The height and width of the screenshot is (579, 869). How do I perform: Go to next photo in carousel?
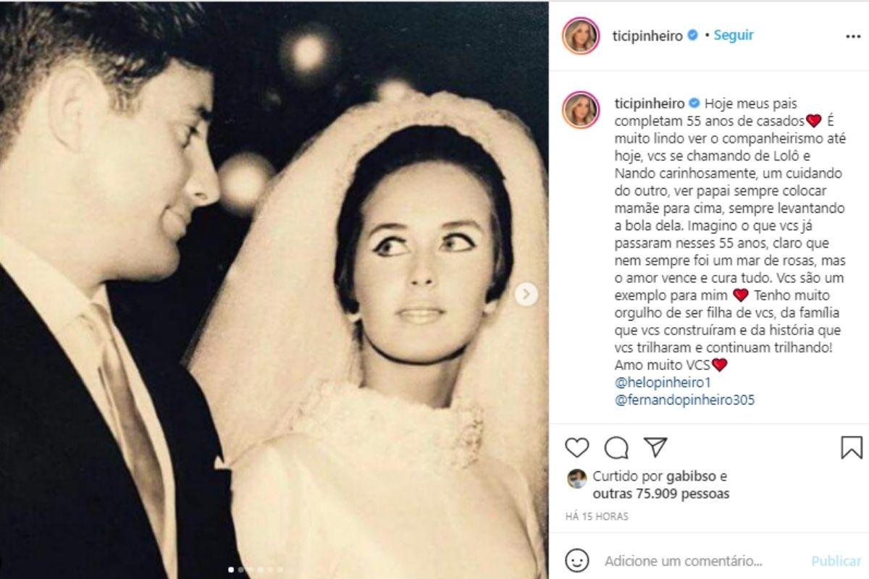click(x=526, y=295)
